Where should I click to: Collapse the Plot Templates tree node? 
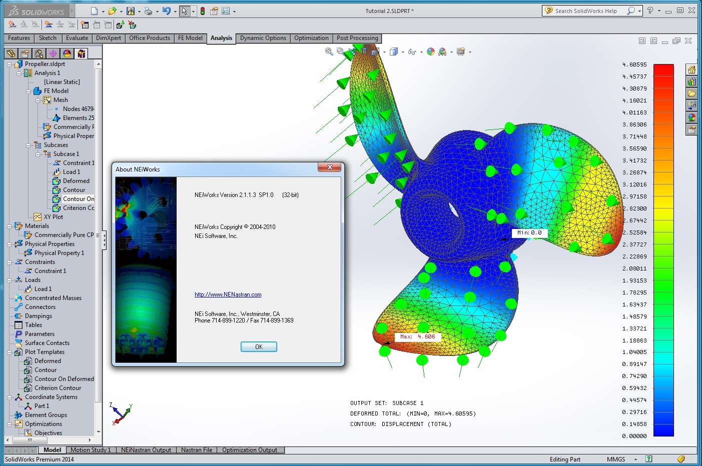(x=9, y=352)
